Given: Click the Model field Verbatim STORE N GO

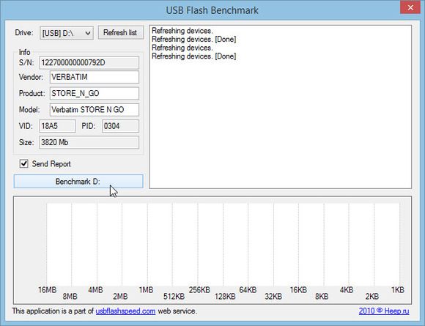Looking at the screenshot, I should point(95,109).
